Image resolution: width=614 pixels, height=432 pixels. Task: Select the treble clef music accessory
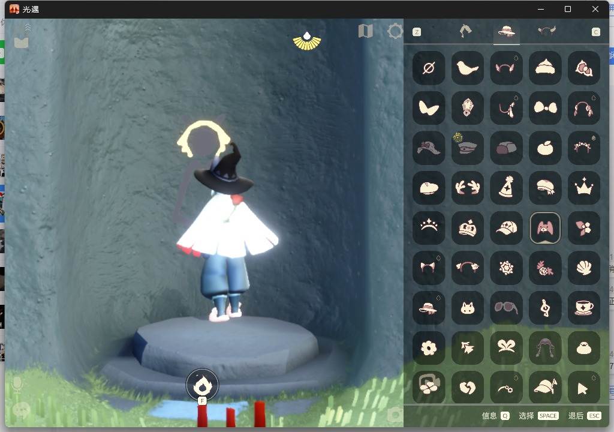545,308
